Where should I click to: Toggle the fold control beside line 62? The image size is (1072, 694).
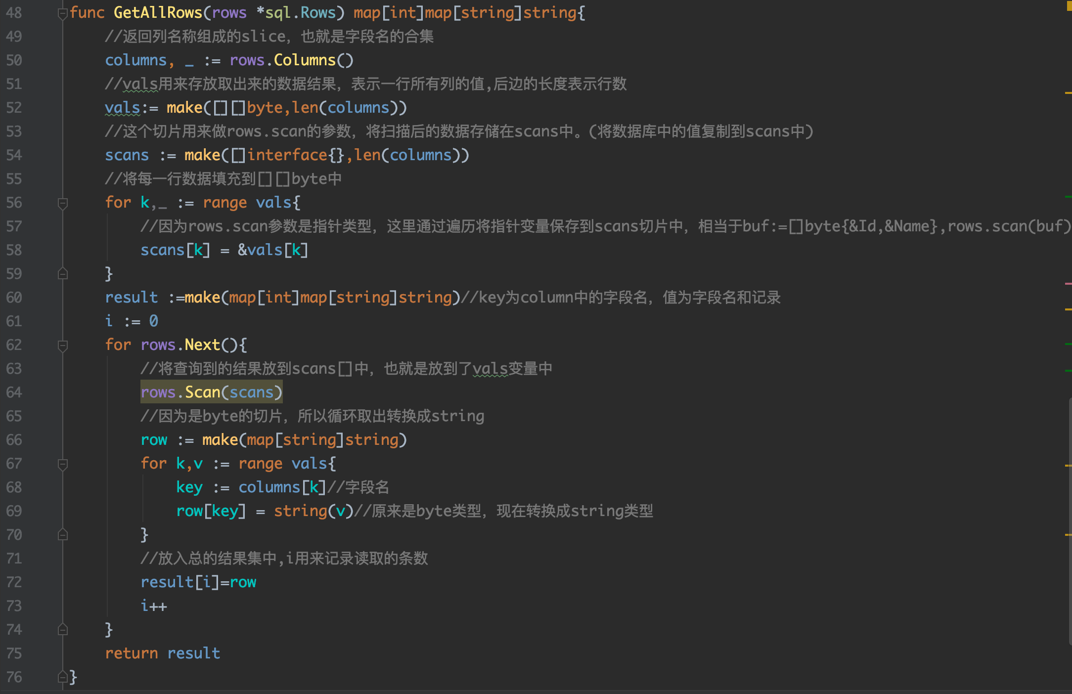pos(62,345)
